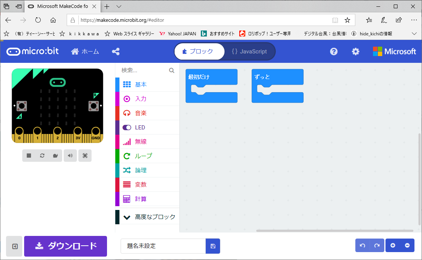Open the settings gear menu
The height and width of the screenshot is (260, 422).
(356, 51)
